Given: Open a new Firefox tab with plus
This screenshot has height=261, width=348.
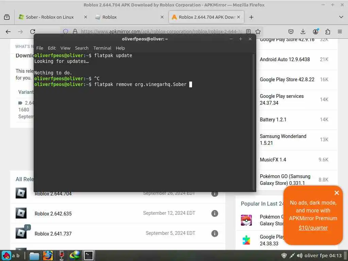Looking at the screenshot, I should pyautogui.click(x=251, y=17).
